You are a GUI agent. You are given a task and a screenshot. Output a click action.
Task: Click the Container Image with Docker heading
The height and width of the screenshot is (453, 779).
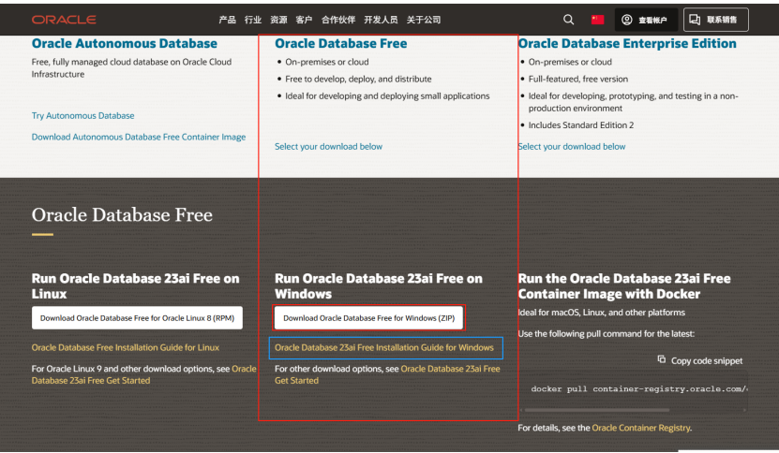click(624, 286)
